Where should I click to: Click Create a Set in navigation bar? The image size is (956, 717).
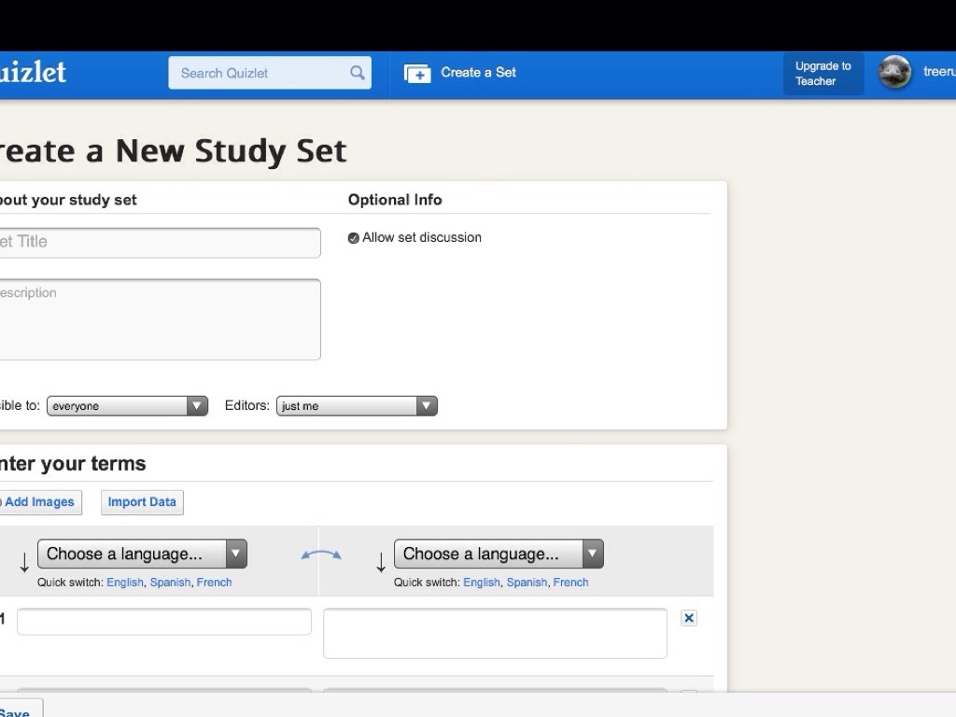[x=478, y=73]
